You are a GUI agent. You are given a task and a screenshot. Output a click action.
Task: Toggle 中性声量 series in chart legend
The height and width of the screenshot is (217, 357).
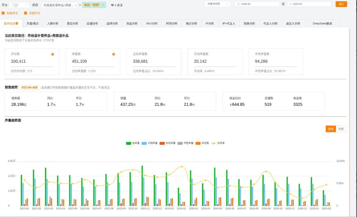pos(186,143)
